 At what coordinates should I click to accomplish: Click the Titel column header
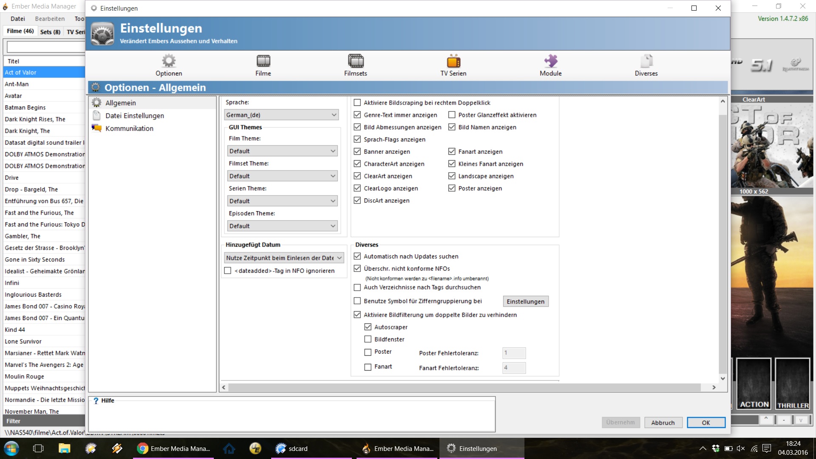click(44, 61)
